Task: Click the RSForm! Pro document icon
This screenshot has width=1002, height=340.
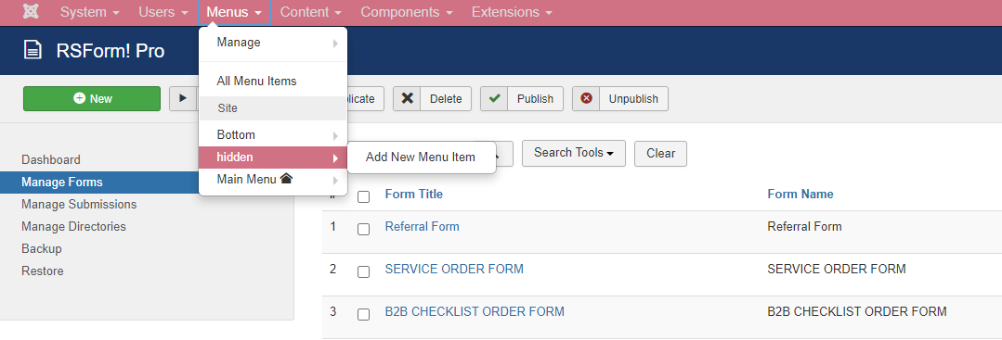Action: [x=33, y=50]
